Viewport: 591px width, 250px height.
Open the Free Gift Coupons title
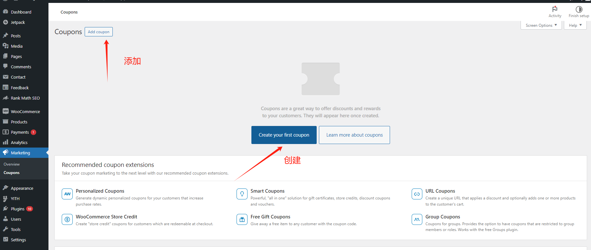pyautogui.click(x=270, y=217)
